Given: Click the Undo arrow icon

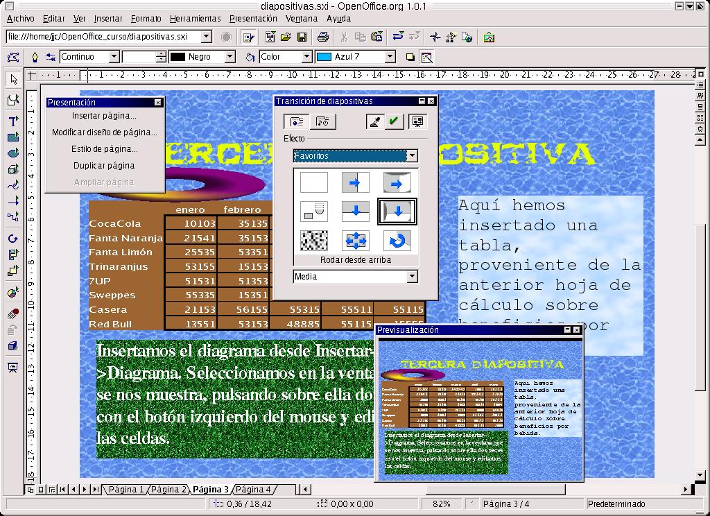Looking at the screenshot, I should point(398,37).
